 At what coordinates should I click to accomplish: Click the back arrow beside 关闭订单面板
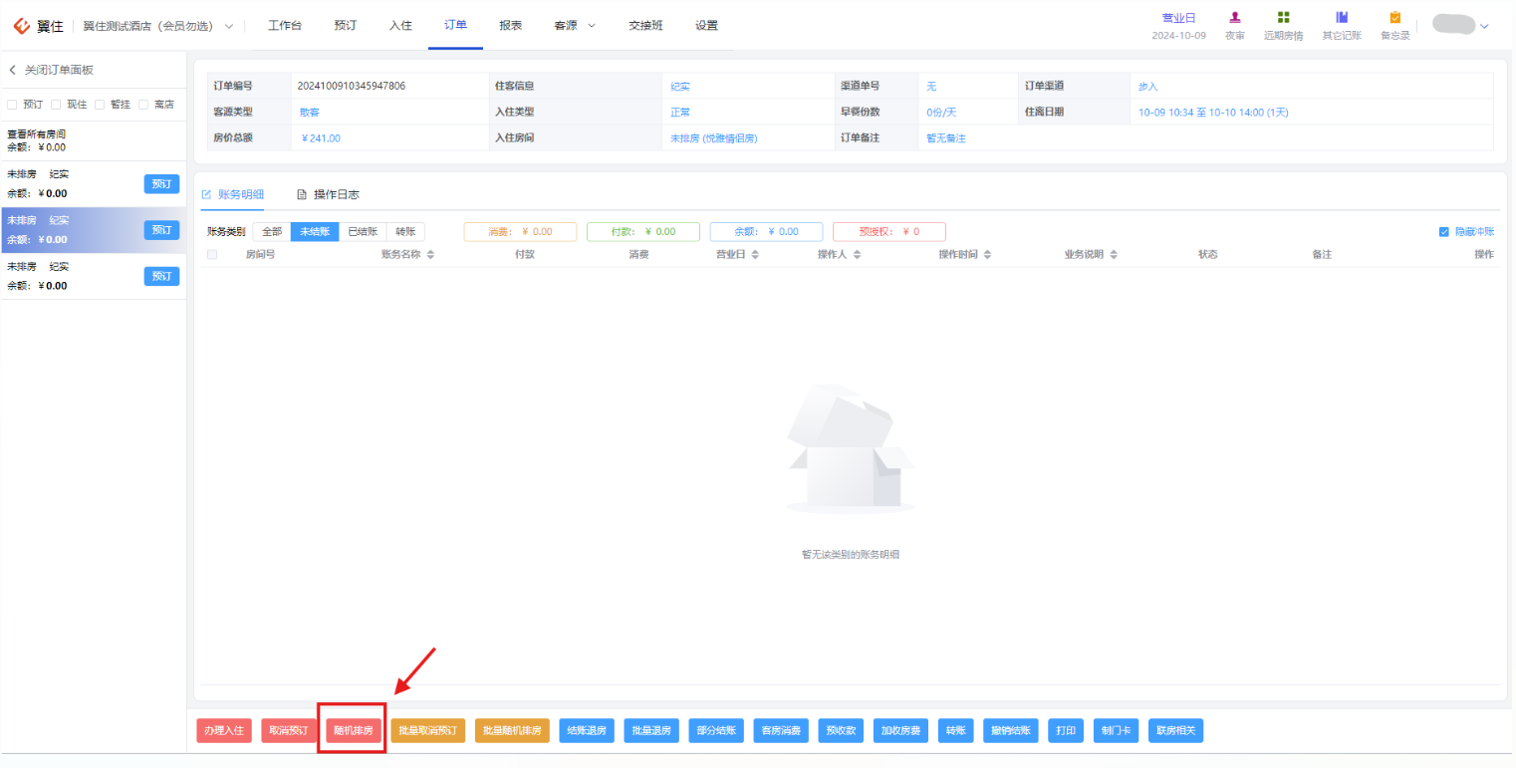(x=13, y=70)
